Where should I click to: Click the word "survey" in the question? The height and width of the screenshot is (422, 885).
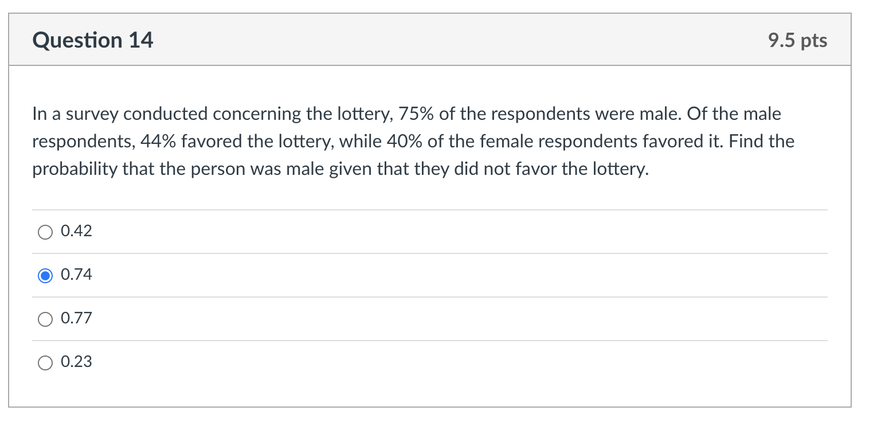point(92,115)
